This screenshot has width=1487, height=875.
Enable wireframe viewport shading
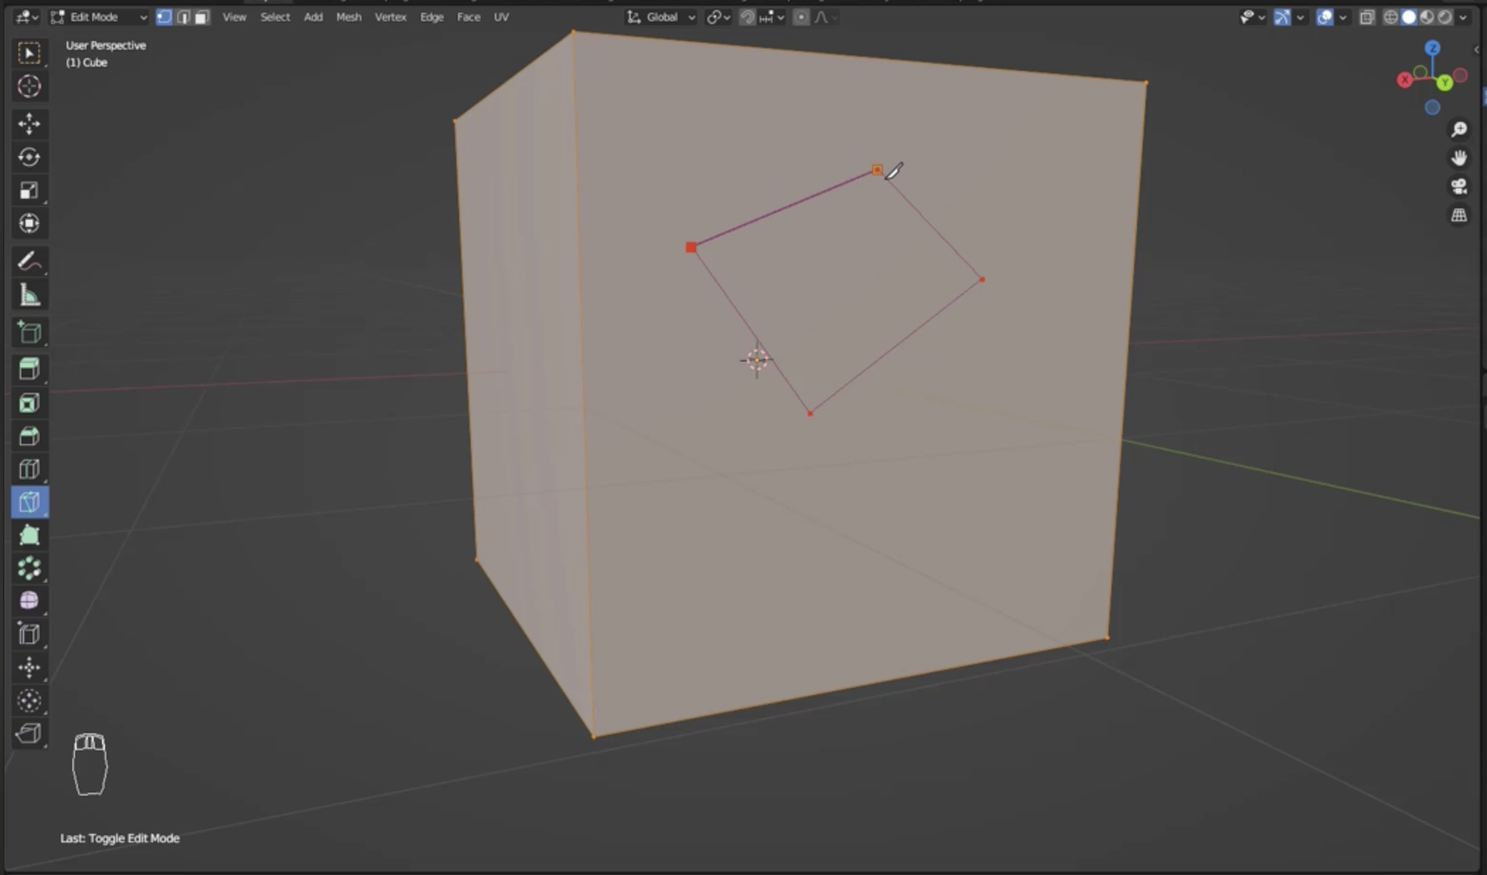[x=1391, y=17]
